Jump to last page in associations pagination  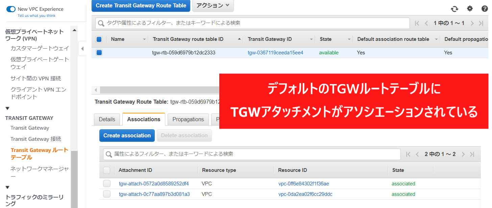tap(472, 154)
